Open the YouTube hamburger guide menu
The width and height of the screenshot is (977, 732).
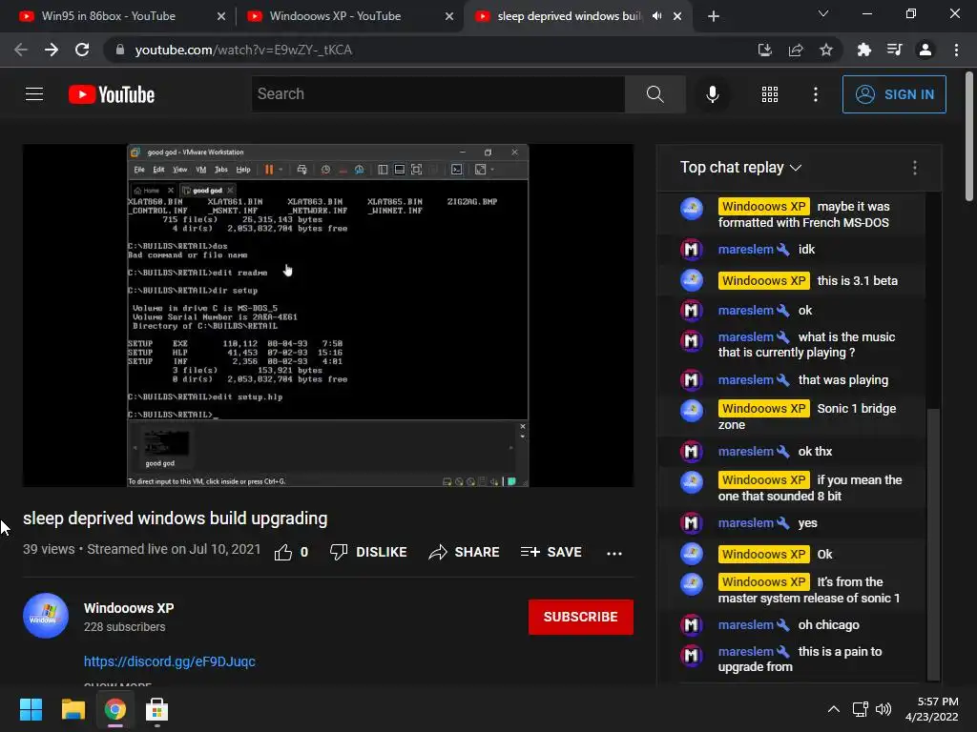pos(34,94)
